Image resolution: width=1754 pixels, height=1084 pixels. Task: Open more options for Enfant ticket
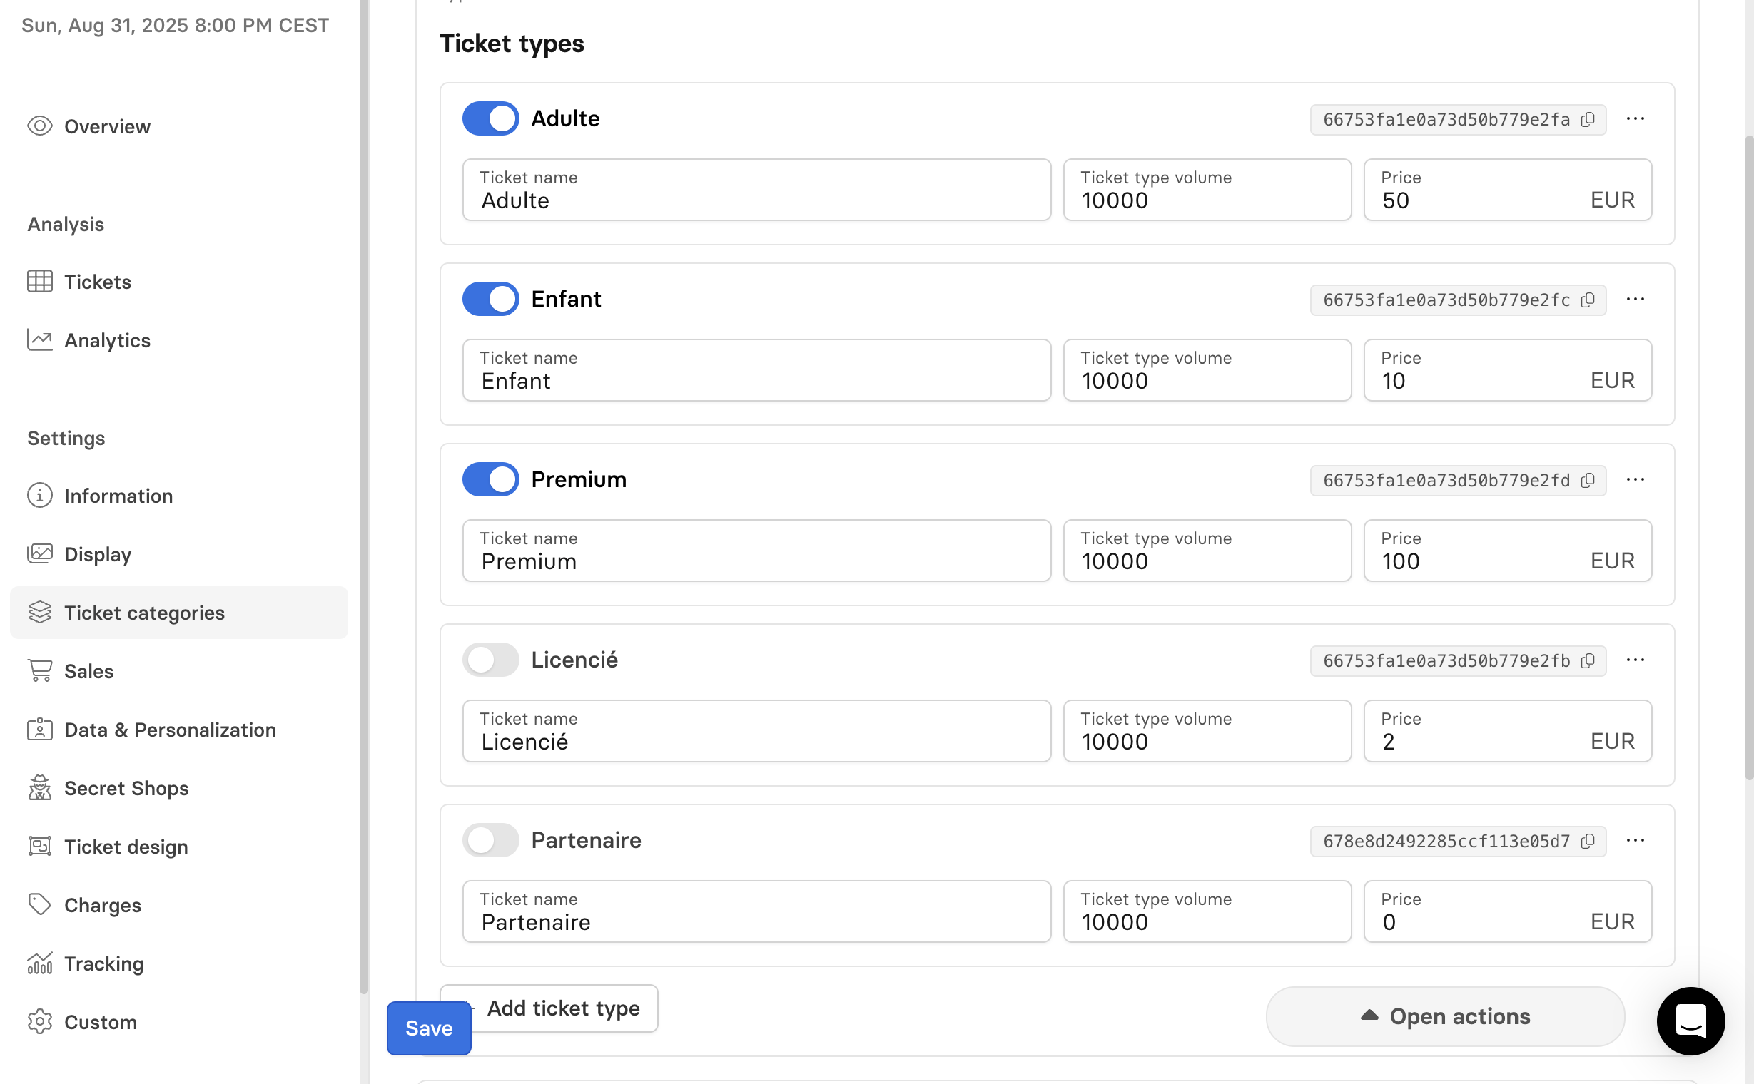pos(1635,299)
